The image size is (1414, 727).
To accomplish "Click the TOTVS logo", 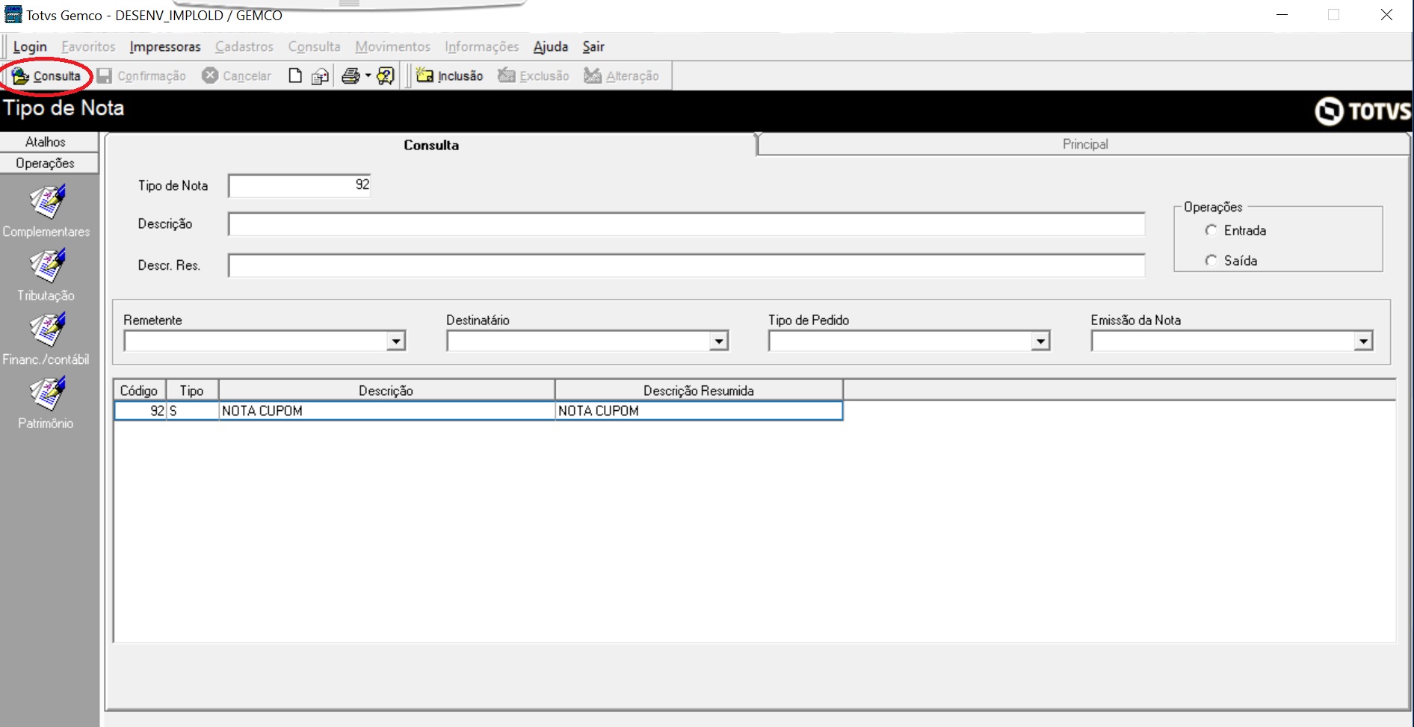I will tap(1362, 111).
